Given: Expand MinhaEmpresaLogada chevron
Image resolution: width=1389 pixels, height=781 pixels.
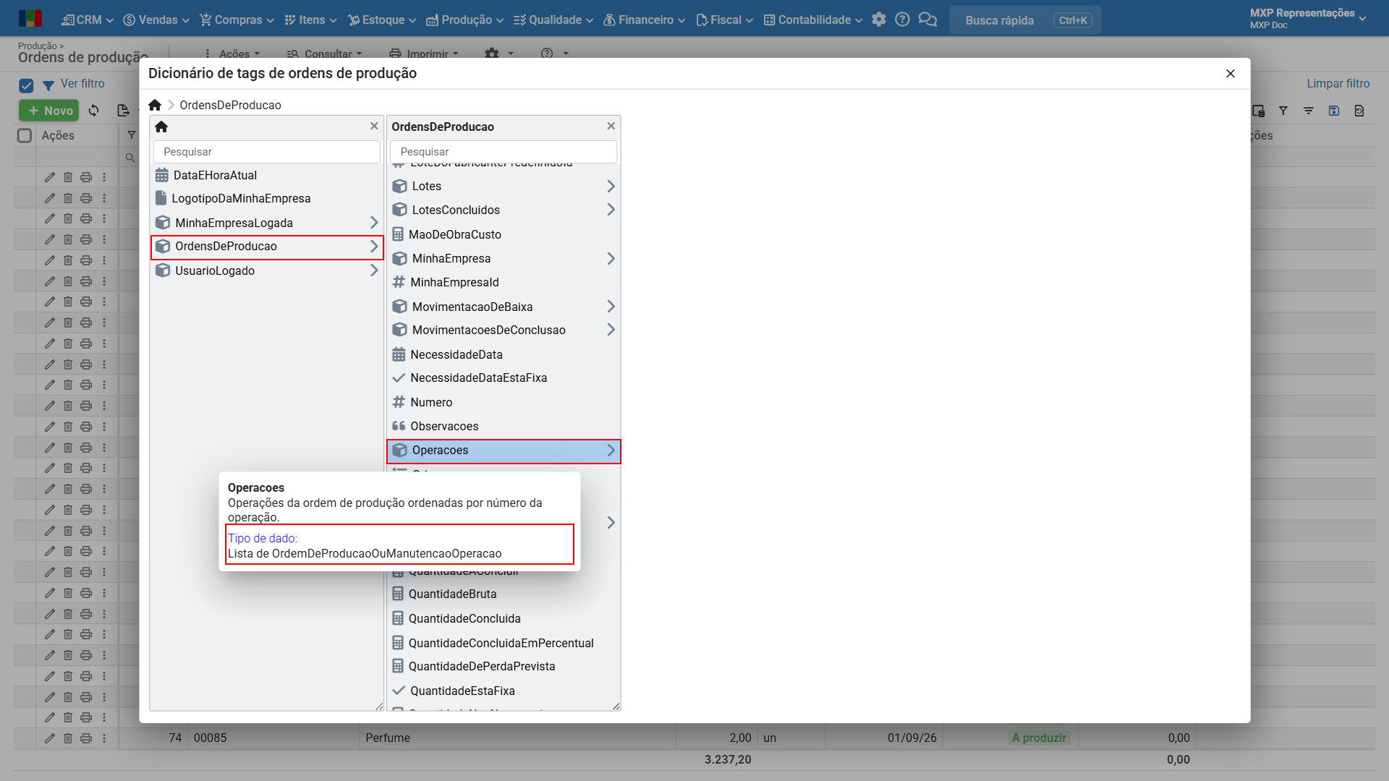Looking at the screenshot, I should click(x=374, y=223).
